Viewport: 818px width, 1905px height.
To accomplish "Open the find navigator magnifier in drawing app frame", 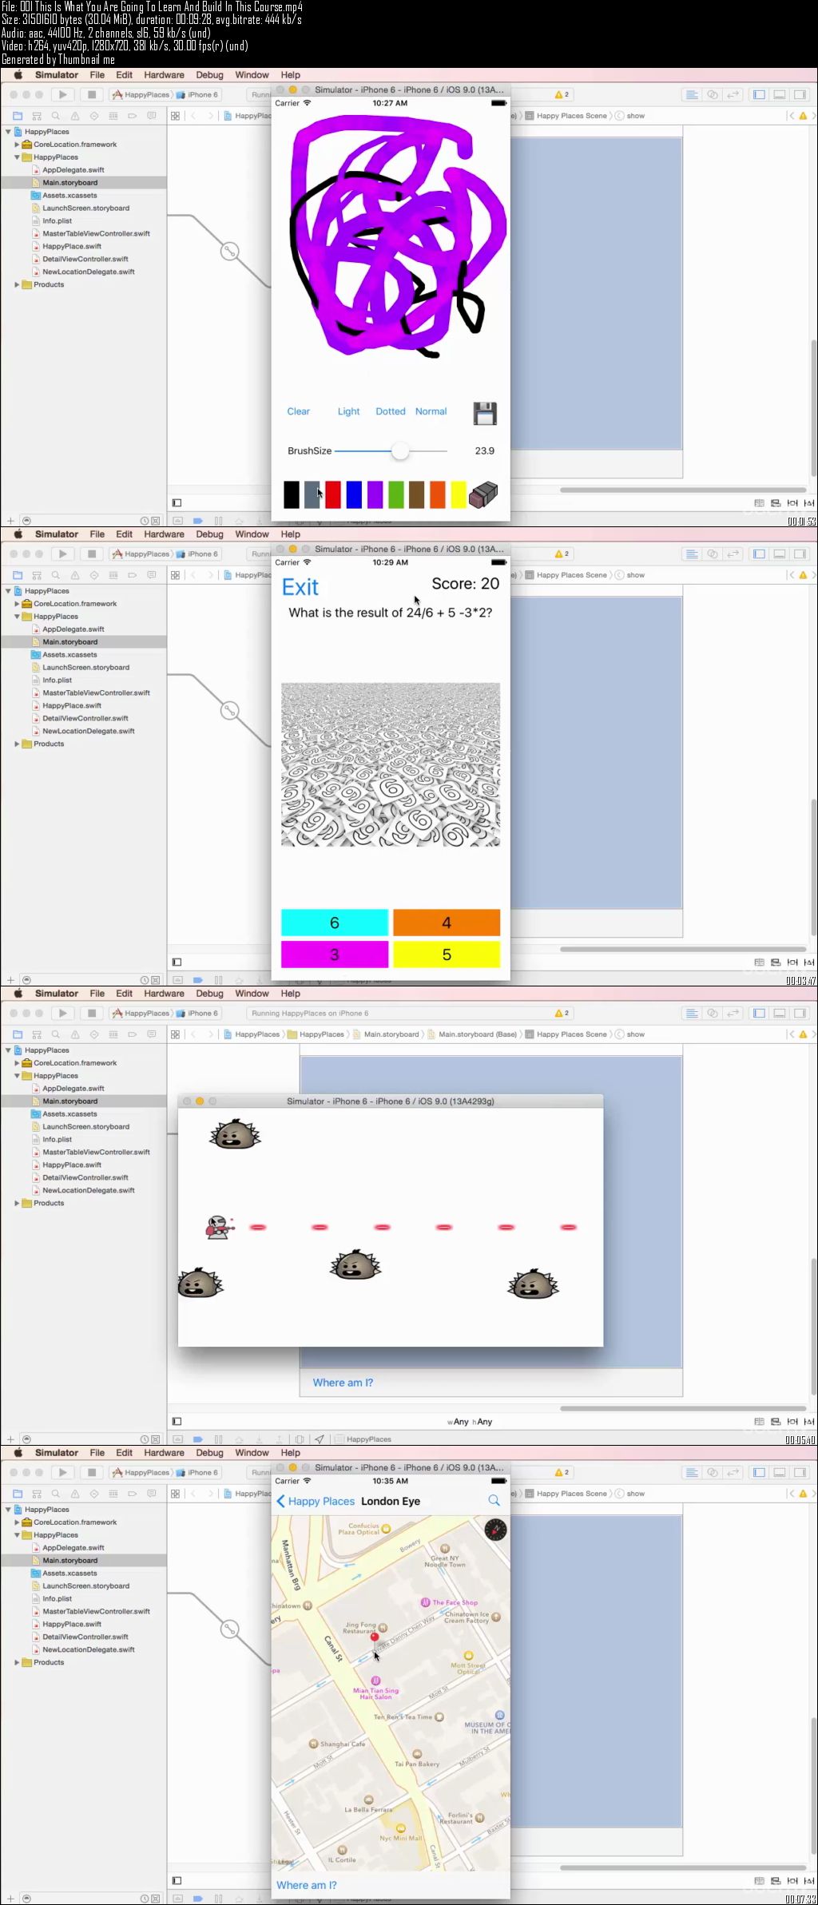I will coord(56,116).
